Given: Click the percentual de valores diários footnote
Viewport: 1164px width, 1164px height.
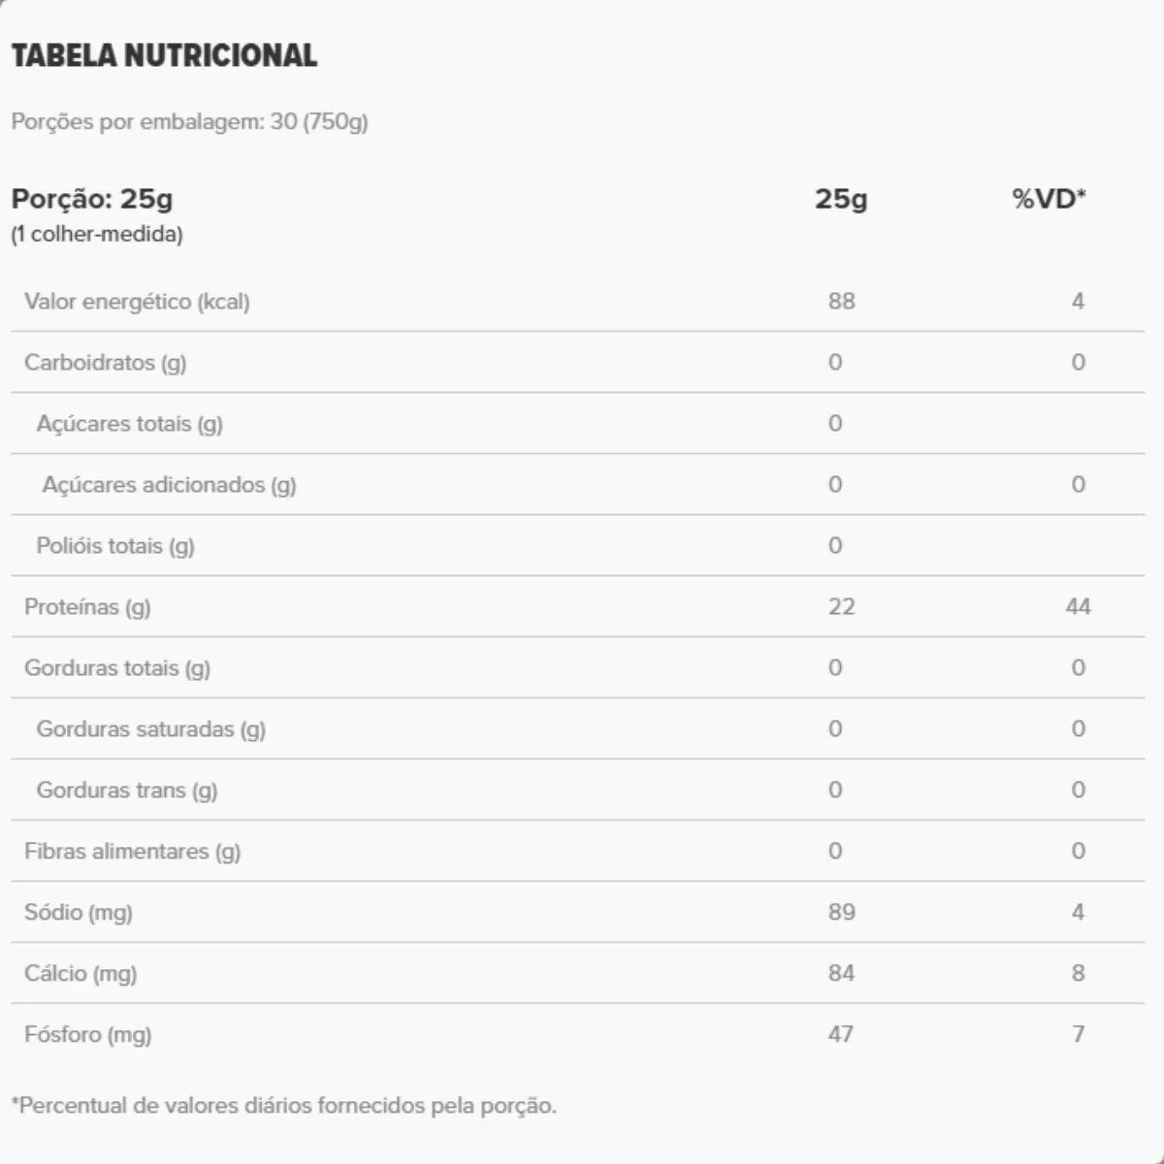Looking at the screenshot, I should pyautogui.click(x=283, y=1106).
